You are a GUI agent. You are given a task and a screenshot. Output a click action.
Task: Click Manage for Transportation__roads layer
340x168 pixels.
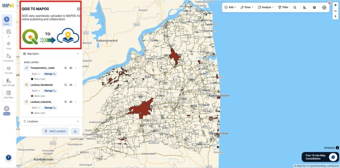50,74
